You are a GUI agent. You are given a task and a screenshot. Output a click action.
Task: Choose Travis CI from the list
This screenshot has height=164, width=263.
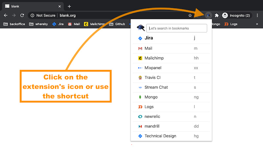[x=171, y=78]
